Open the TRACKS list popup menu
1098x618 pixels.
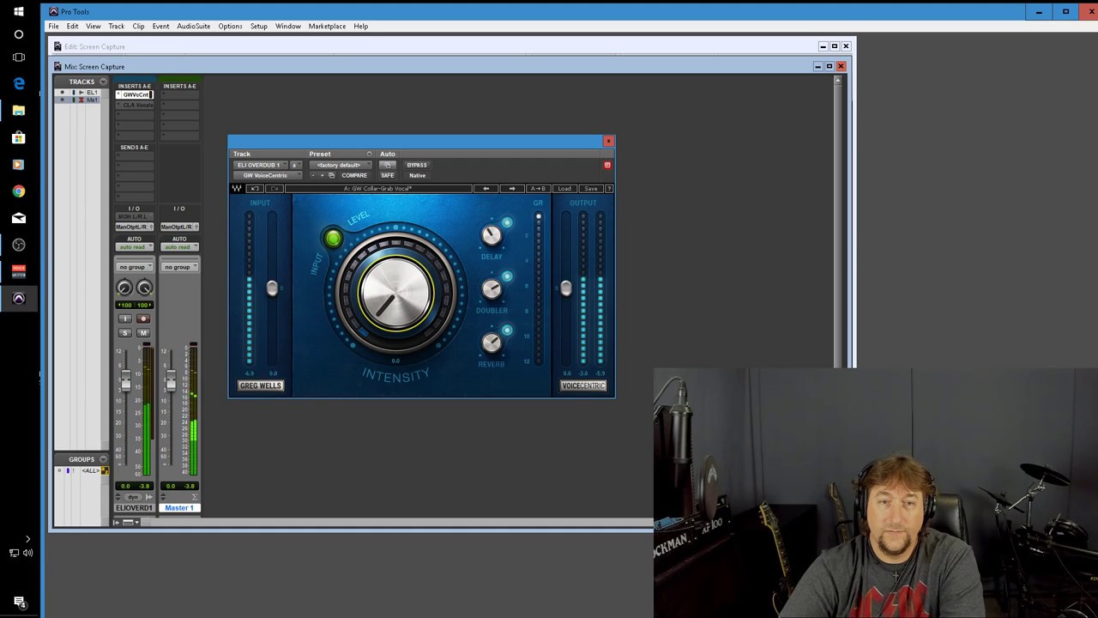pos(103,82)
